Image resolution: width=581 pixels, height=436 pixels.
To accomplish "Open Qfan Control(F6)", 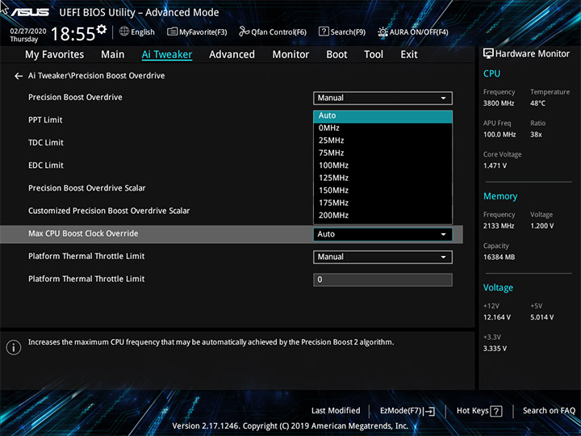I will coord(273,31).
